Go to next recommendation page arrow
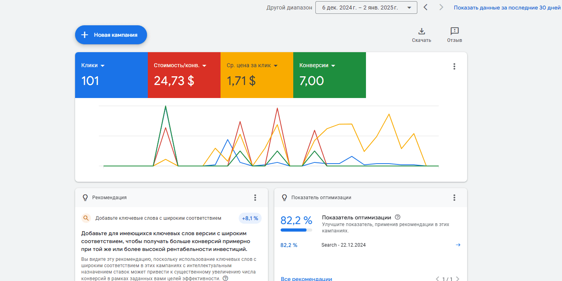 coord(458,279)
